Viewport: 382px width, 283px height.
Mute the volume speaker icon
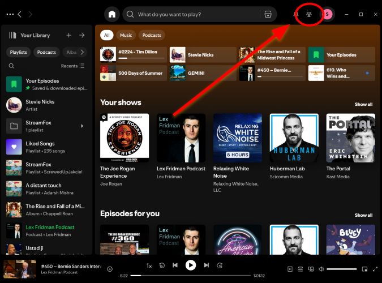pos(321,269)
